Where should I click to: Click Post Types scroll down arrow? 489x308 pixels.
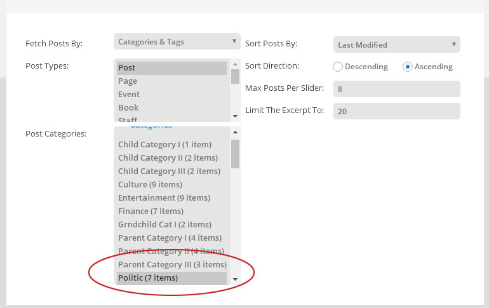[x=235, y=116]
